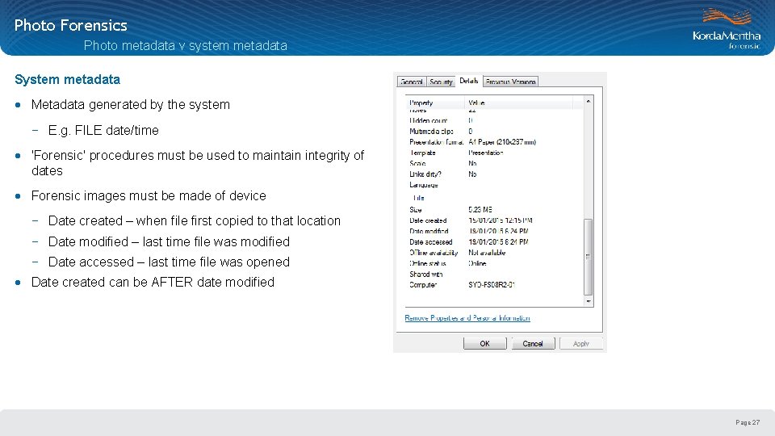
Task: Open the Previous Versions tab
Action: tap(510, 82)
